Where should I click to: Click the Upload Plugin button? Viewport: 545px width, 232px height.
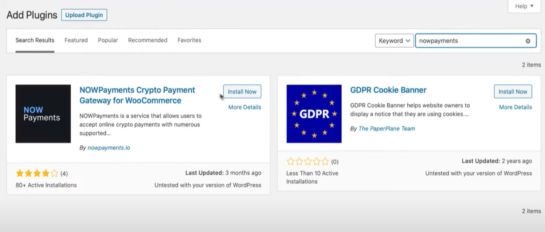coord(84,15)
